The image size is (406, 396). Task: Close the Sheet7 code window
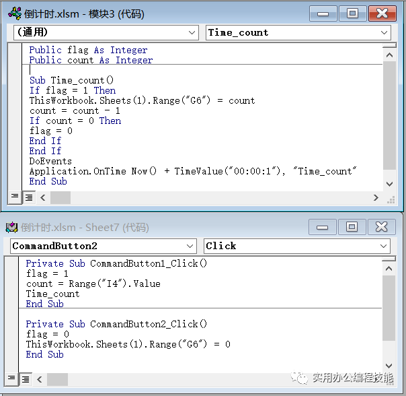381,228
